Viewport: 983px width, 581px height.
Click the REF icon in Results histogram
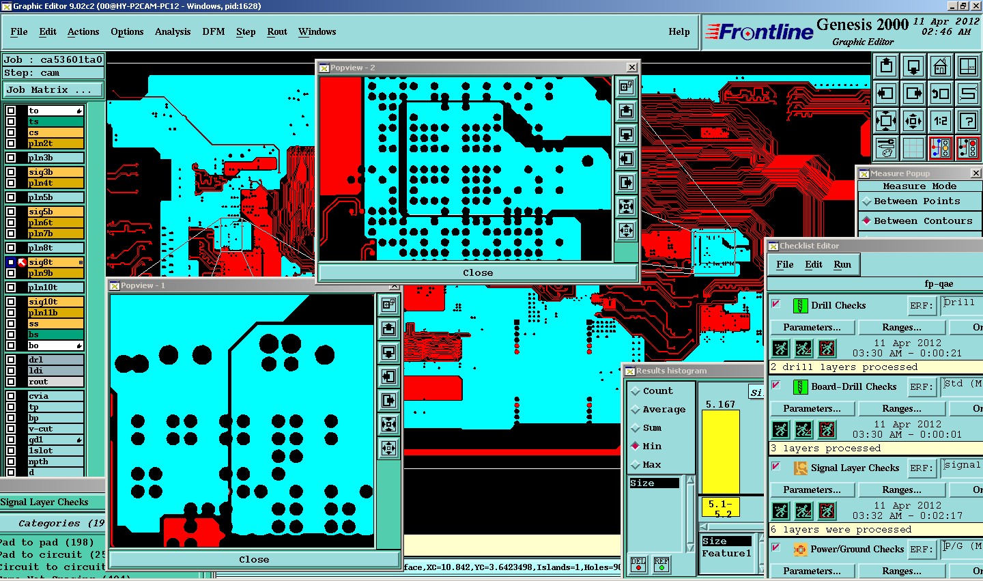[661, 564]
